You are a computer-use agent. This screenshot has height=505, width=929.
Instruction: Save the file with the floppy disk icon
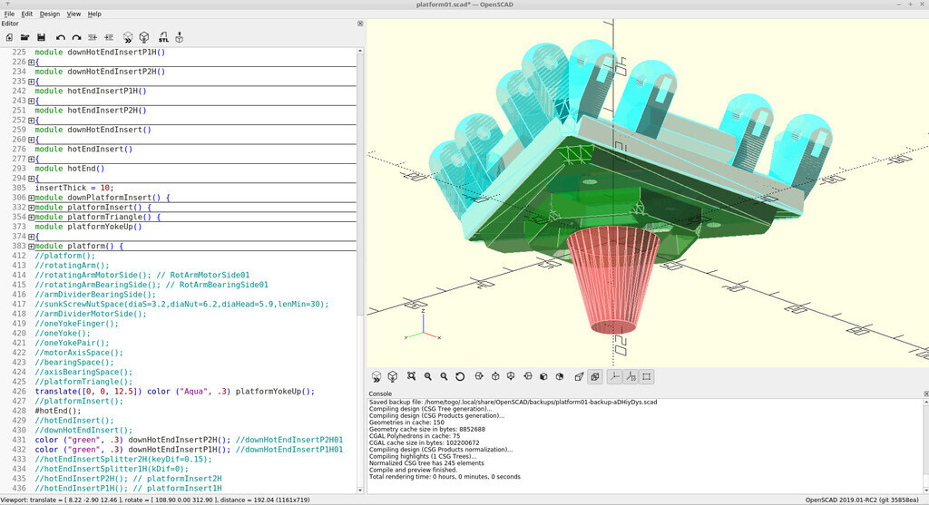pyautogui.click(x=41, y=37)
